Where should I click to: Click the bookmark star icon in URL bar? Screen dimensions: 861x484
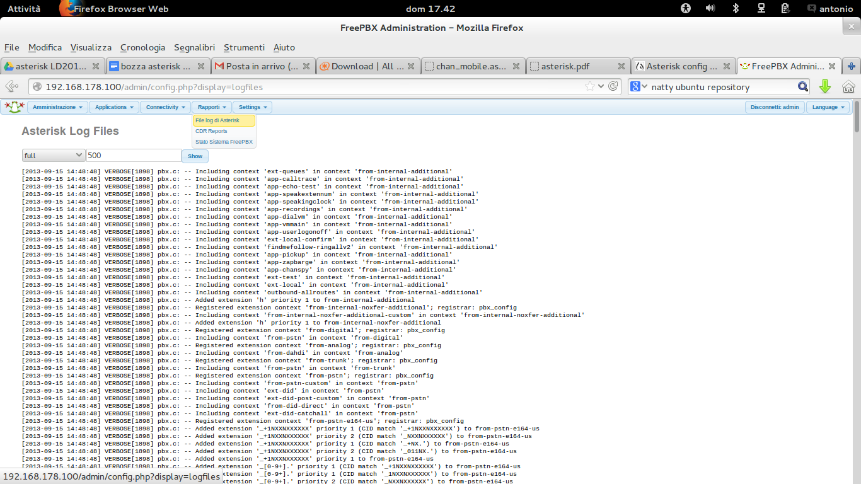click(x=590, y=86)
